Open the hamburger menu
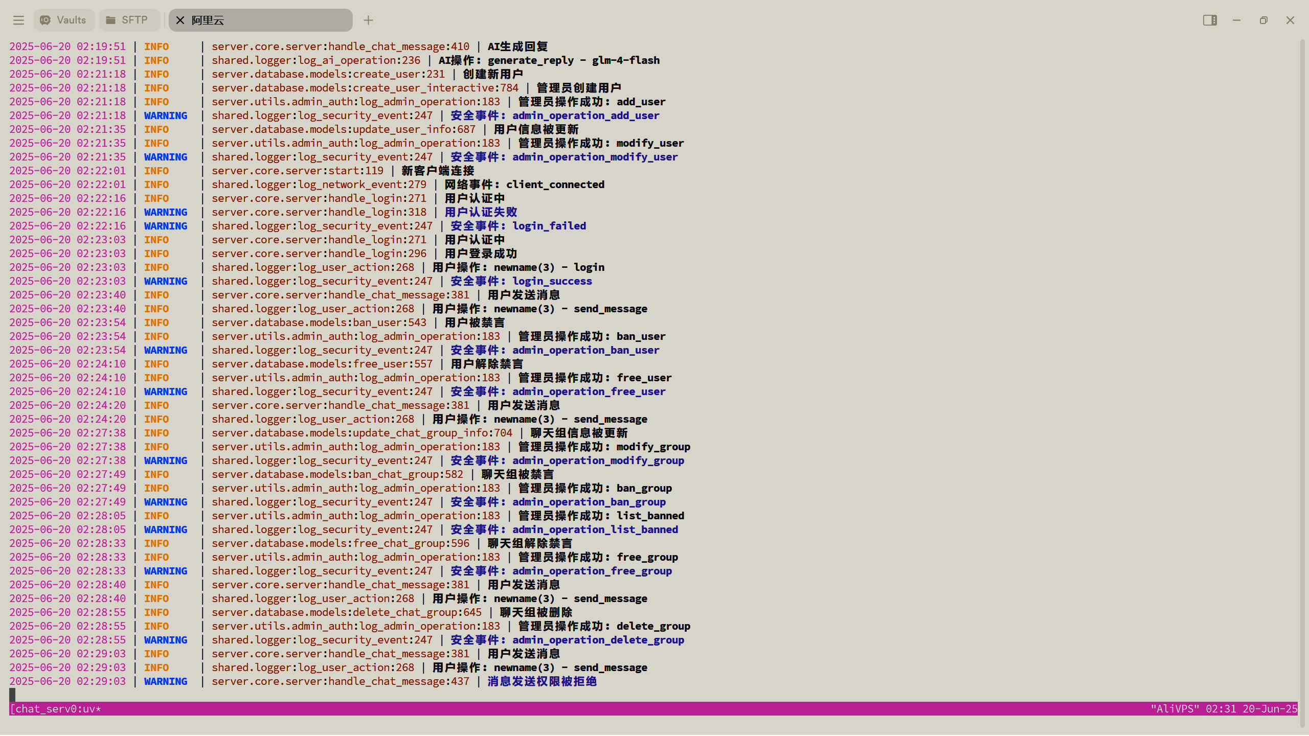 (x=19, y=20)
